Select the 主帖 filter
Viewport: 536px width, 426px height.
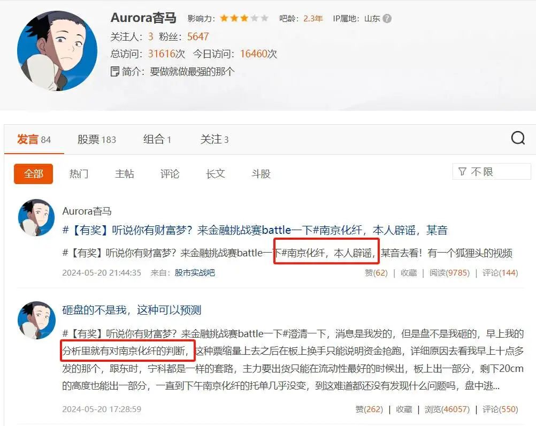point(125,174)
